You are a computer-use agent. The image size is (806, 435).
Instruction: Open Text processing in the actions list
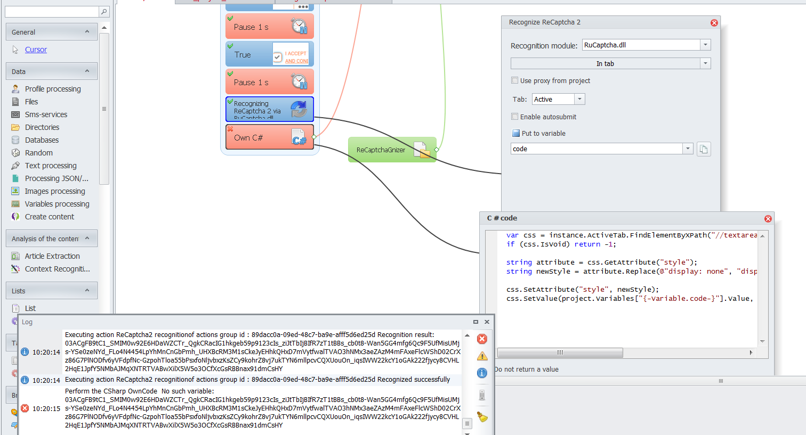pyautogui.click(x=51, y=166)
